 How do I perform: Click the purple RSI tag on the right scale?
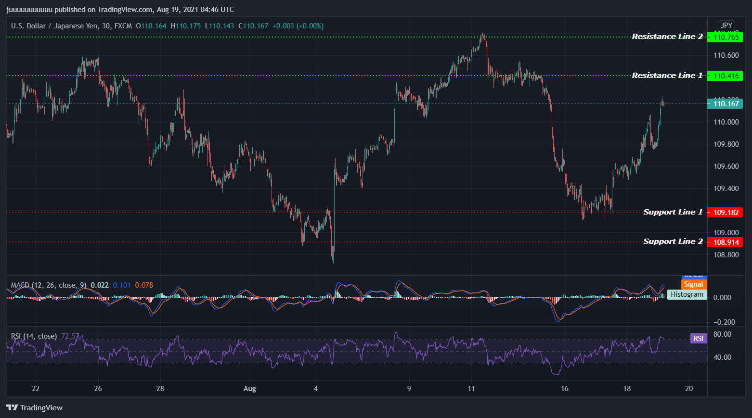(x=699, y=338)
